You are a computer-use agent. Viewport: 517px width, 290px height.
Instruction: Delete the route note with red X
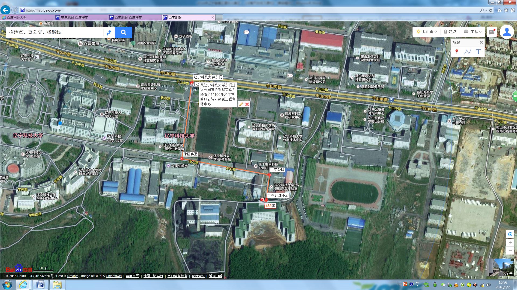click(247, 104)
